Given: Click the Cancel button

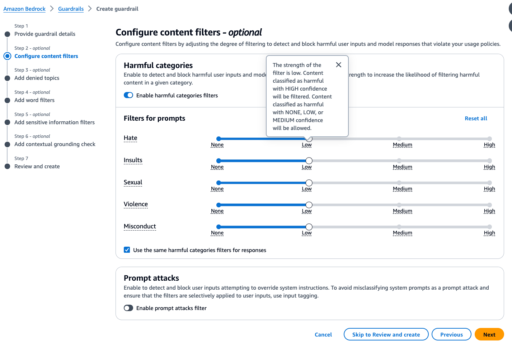Looking at the screenshot, I should point(323,334).
